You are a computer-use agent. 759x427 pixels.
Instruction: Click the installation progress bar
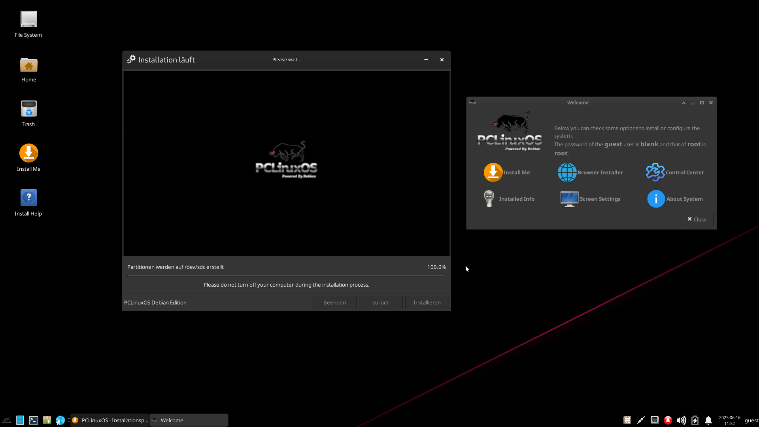pyautogui.click(x=286, y=275)
